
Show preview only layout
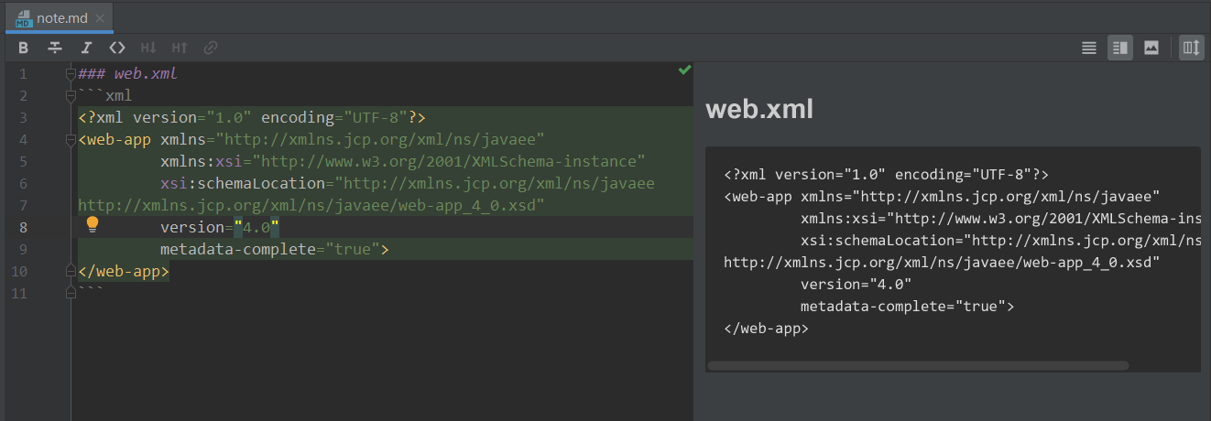1151,48
